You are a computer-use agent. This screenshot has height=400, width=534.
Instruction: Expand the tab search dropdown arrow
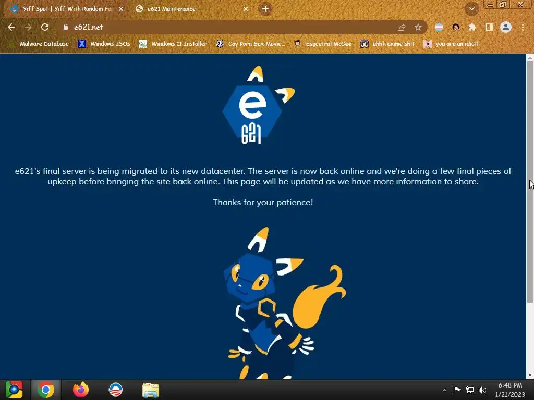(x=471, y=9)
